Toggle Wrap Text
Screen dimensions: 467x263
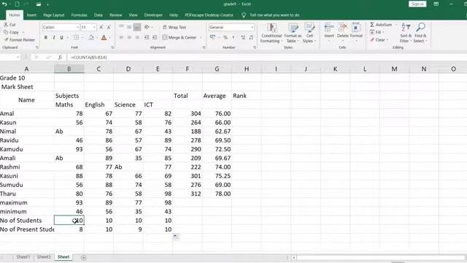coord(174,27)
